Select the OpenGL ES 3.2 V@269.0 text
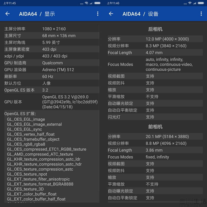This screenshot has height=207, width=207. point(65,97)
